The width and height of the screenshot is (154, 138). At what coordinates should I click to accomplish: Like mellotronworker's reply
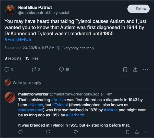pyautogui.click(x=76, y=132)
